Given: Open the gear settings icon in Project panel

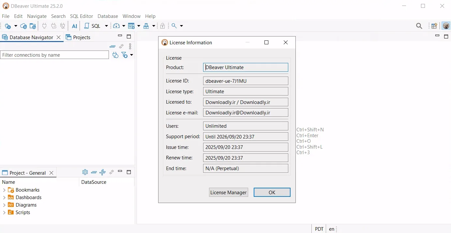Looking at the screenshot, I should tap(85, 172).
